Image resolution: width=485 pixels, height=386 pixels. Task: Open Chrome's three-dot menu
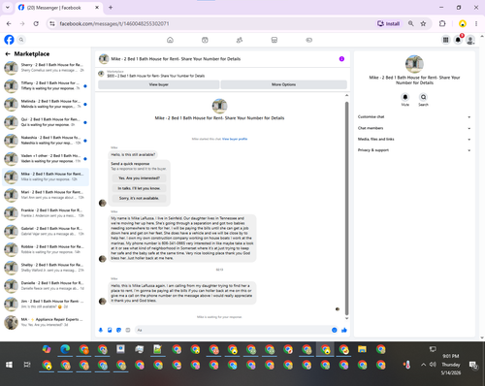tap(476, 23)
